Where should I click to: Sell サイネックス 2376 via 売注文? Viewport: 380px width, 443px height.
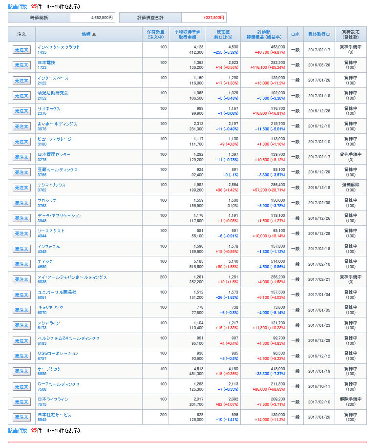[x=22, y=111]
